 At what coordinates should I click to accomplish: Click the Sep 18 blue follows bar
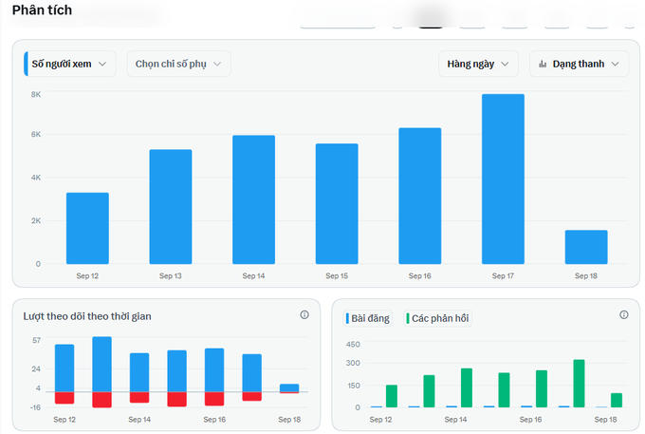coord(289,387)
